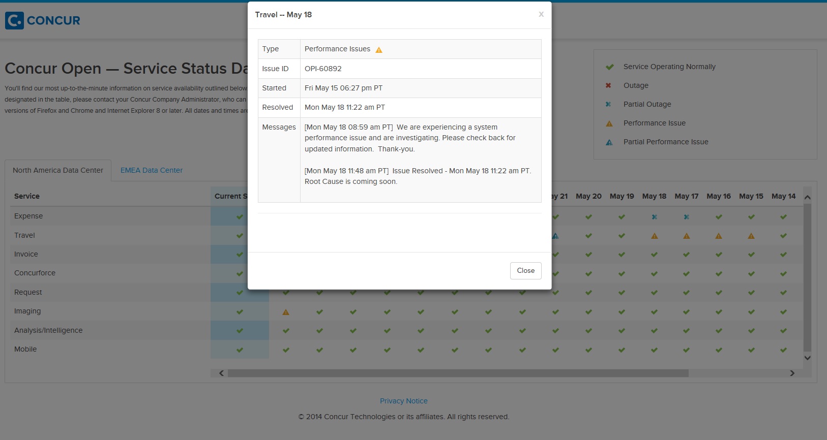Click the Invoice service row label
827x440 pixels.
[x=26, y=254]
